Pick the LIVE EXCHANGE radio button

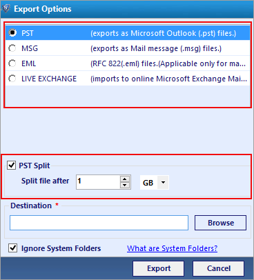pyautogui.click(x=12, y=79)
